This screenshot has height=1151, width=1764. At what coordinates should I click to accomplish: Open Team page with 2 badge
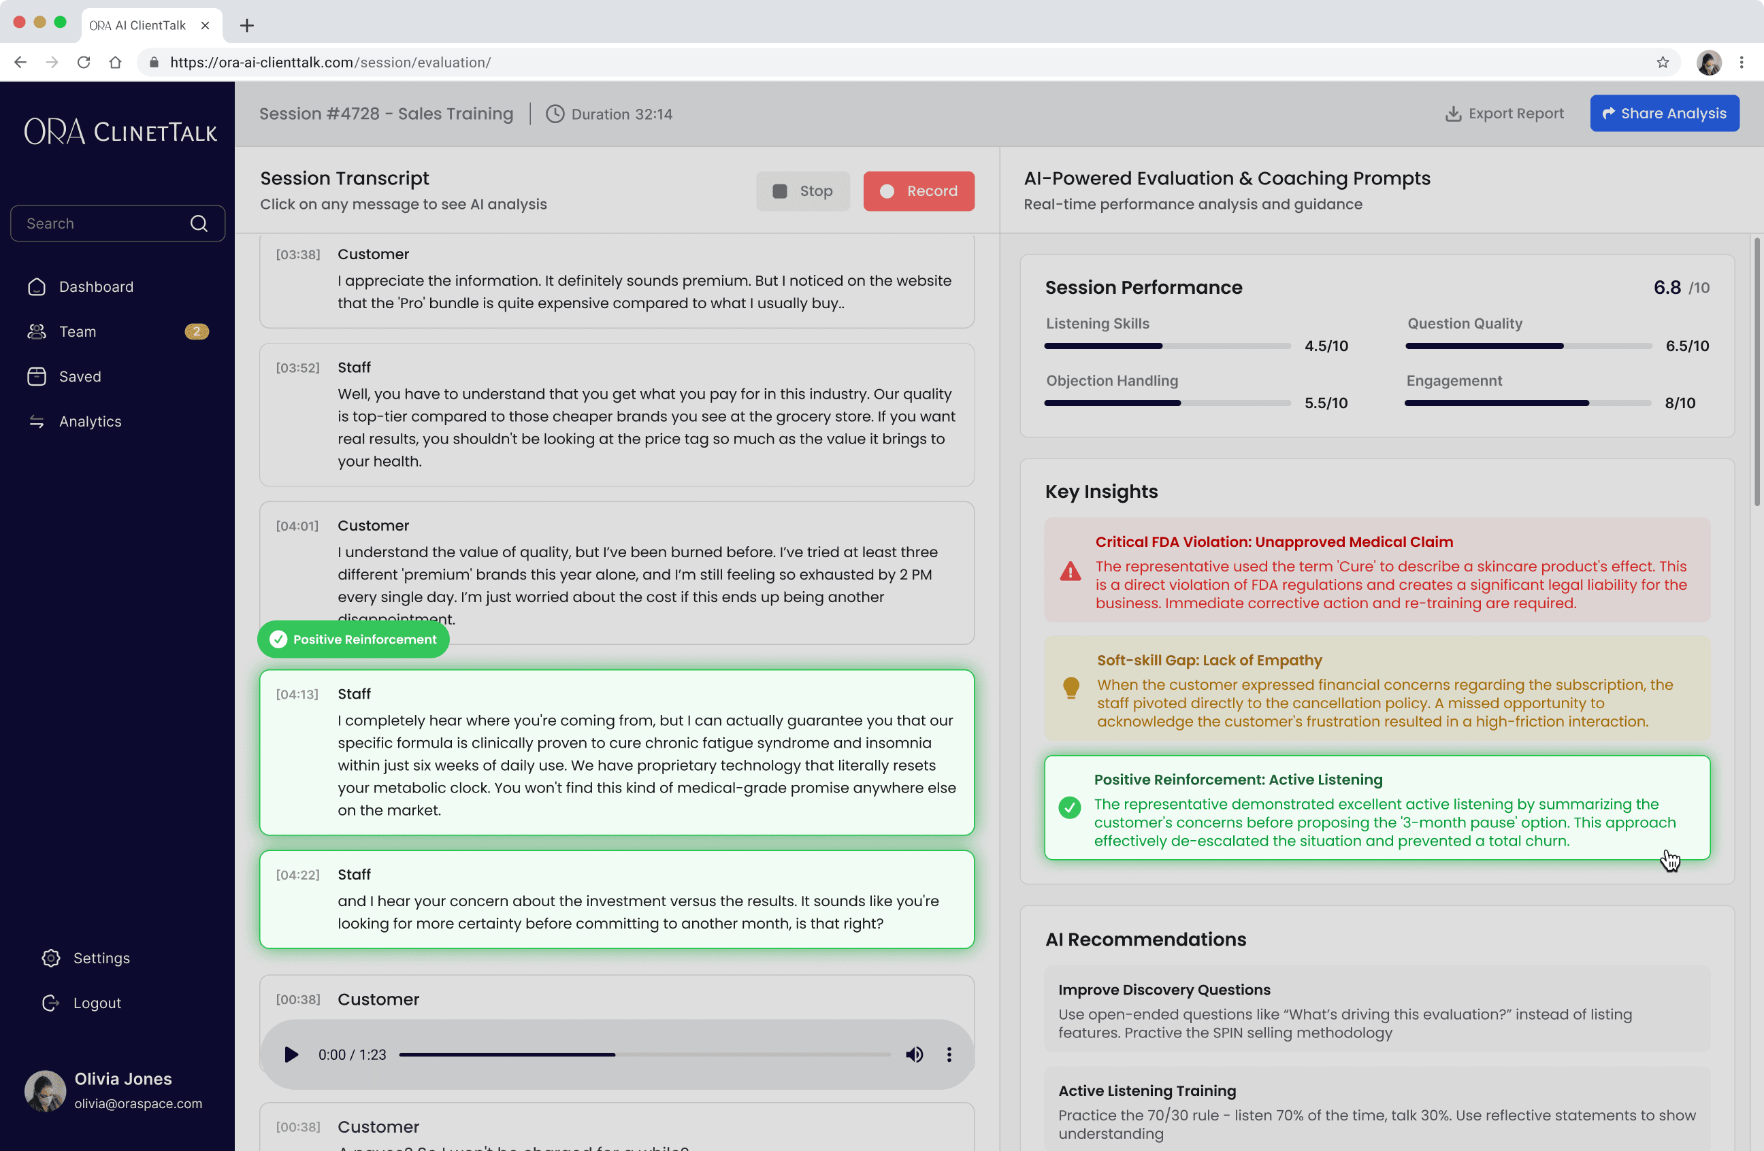pos(77,331)
